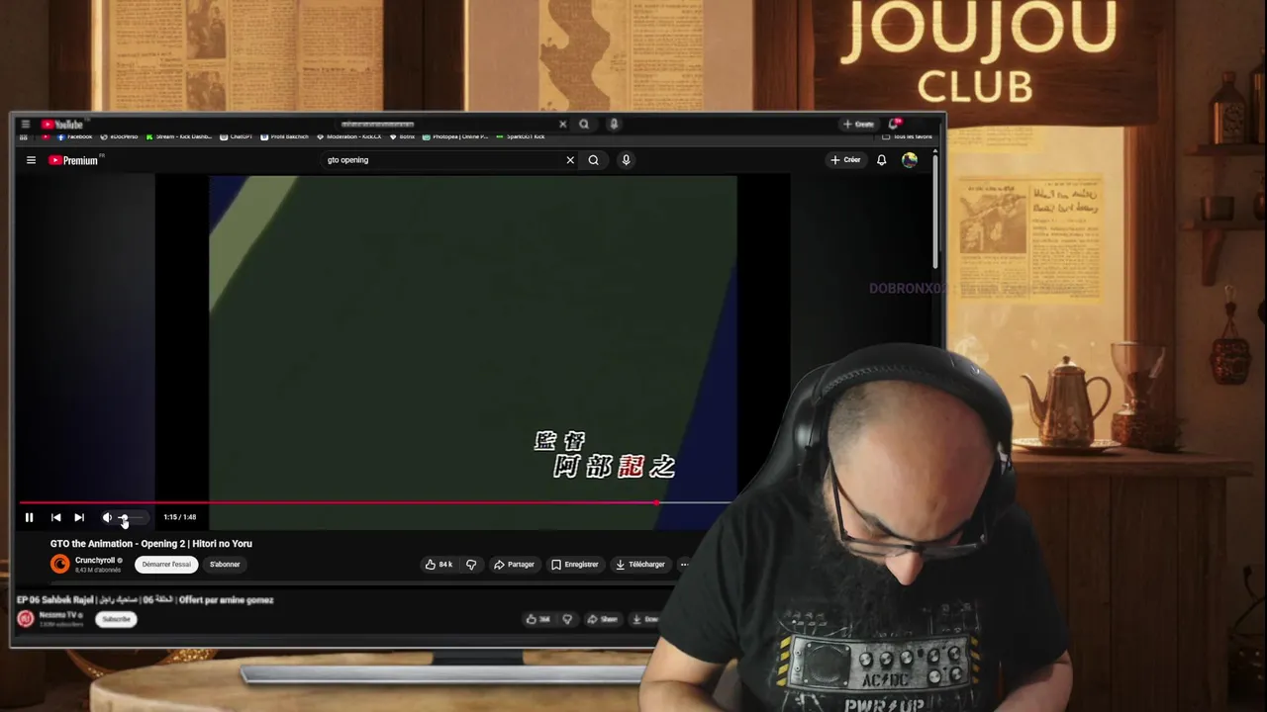The image size is (1267, 712).
Task: Like the EP 06 Sahbek Rajel video
Action: tap(538, 620)
